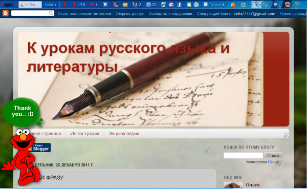Click wrench edit icon on pages bar
This screenshot has height=189, width=307.
click(x=286, y=135)
